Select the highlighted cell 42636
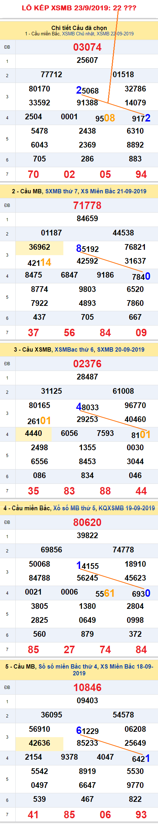The height and width of the screenshot is (824, 158). (x=39, y=744)
